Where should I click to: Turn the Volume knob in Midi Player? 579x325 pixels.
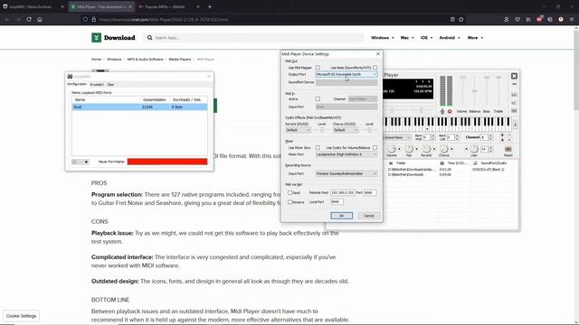tap(392, 149)
